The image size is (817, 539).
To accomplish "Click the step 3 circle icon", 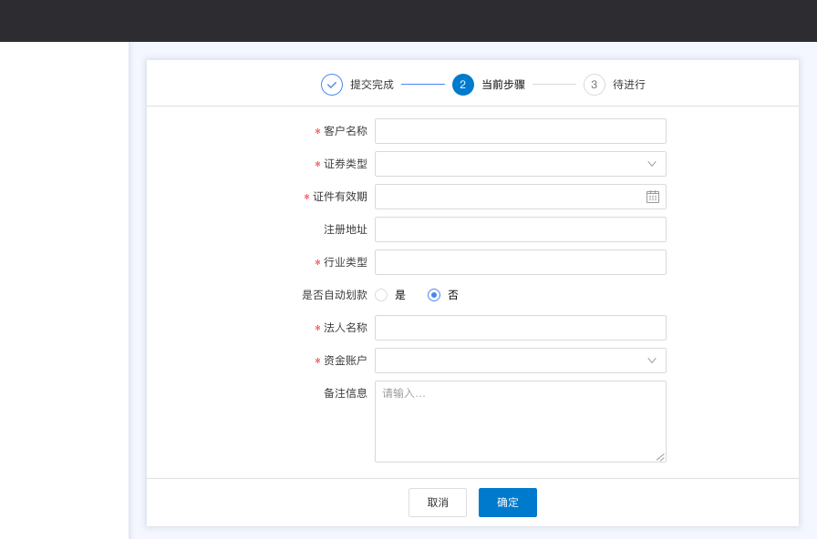I will pos(594,85).
